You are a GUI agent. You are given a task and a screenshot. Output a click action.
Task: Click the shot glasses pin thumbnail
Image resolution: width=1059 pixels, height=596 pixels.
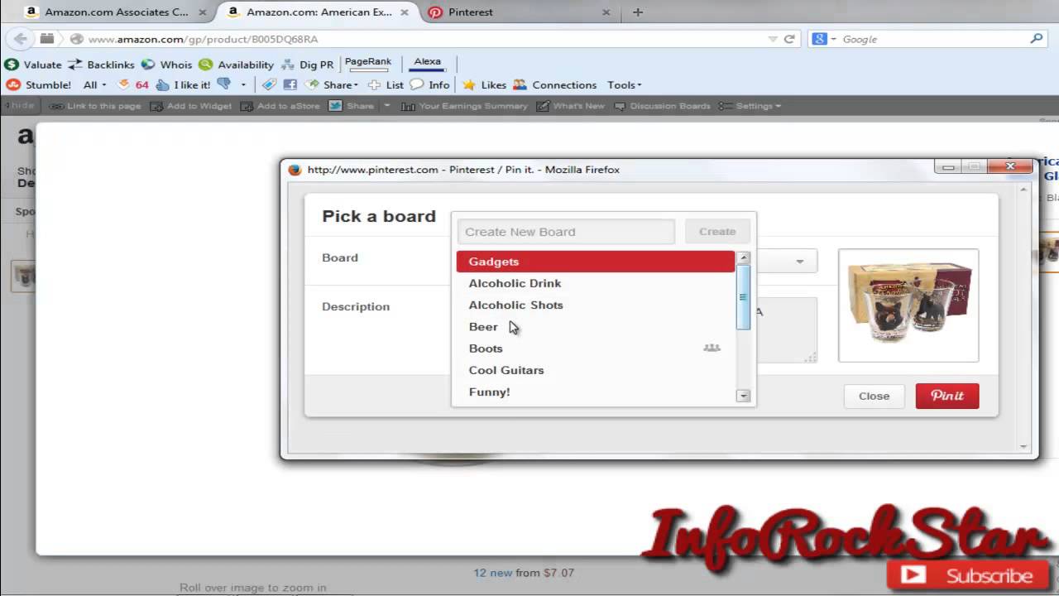pos(908,305)
